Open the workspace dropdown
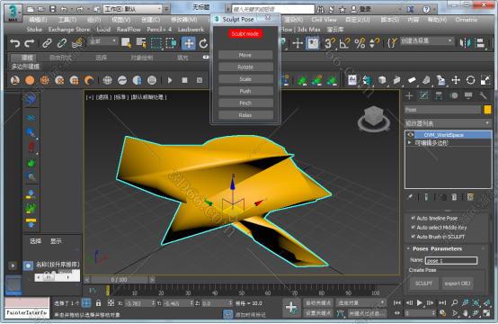 pyautogui.click(x=133, y=9)
